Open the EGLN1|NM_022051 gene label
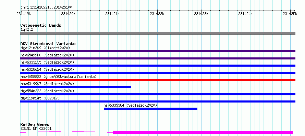The height and width of the screenshot is (136, 305). coord(36,128)
